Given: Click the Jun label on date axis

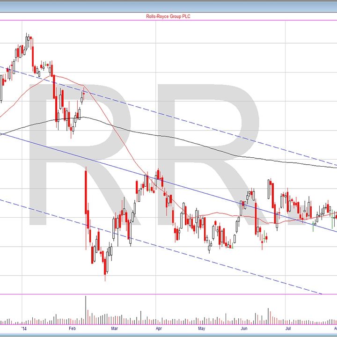Looking at the screenshot, I should coord(244,329).
